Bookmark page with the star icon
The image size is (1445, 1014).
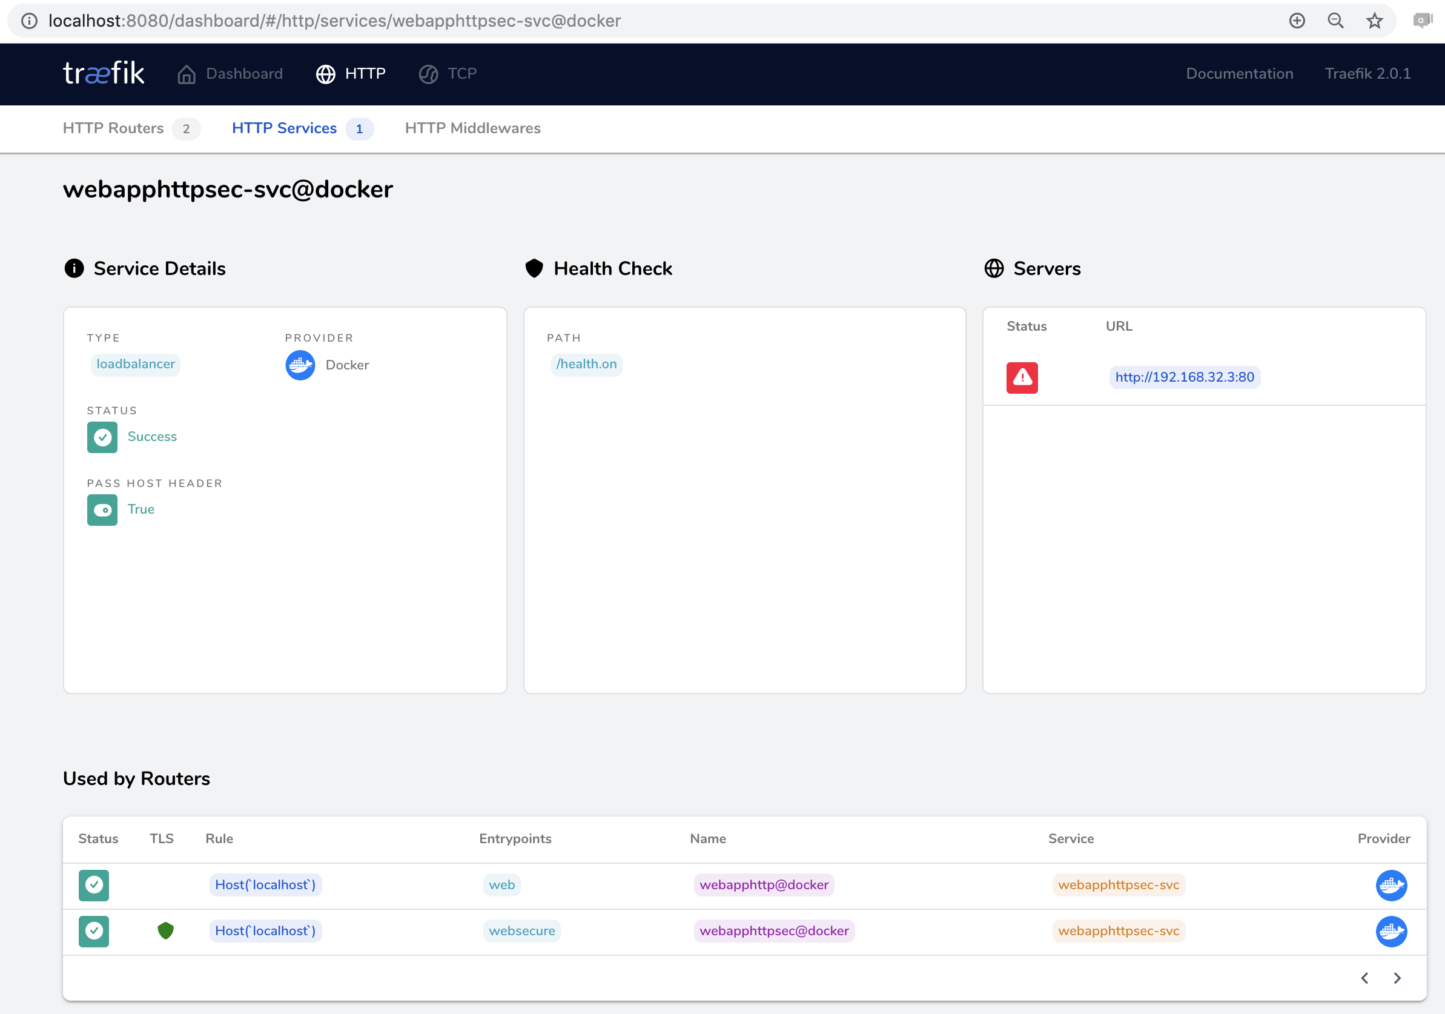click(x=1375, y=21)
